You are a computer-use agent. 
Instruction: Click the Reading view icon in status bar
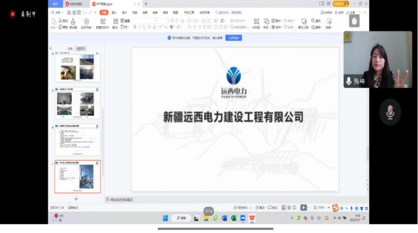294,208
